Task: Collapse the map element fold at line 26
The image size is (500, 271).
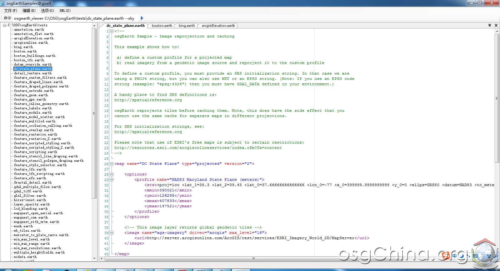Action: tap(112, 164)
